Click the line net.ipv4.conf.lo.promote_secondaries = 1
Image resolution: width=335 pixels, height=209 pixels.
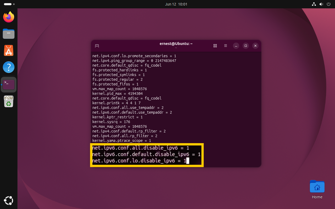tap(134, 56)
